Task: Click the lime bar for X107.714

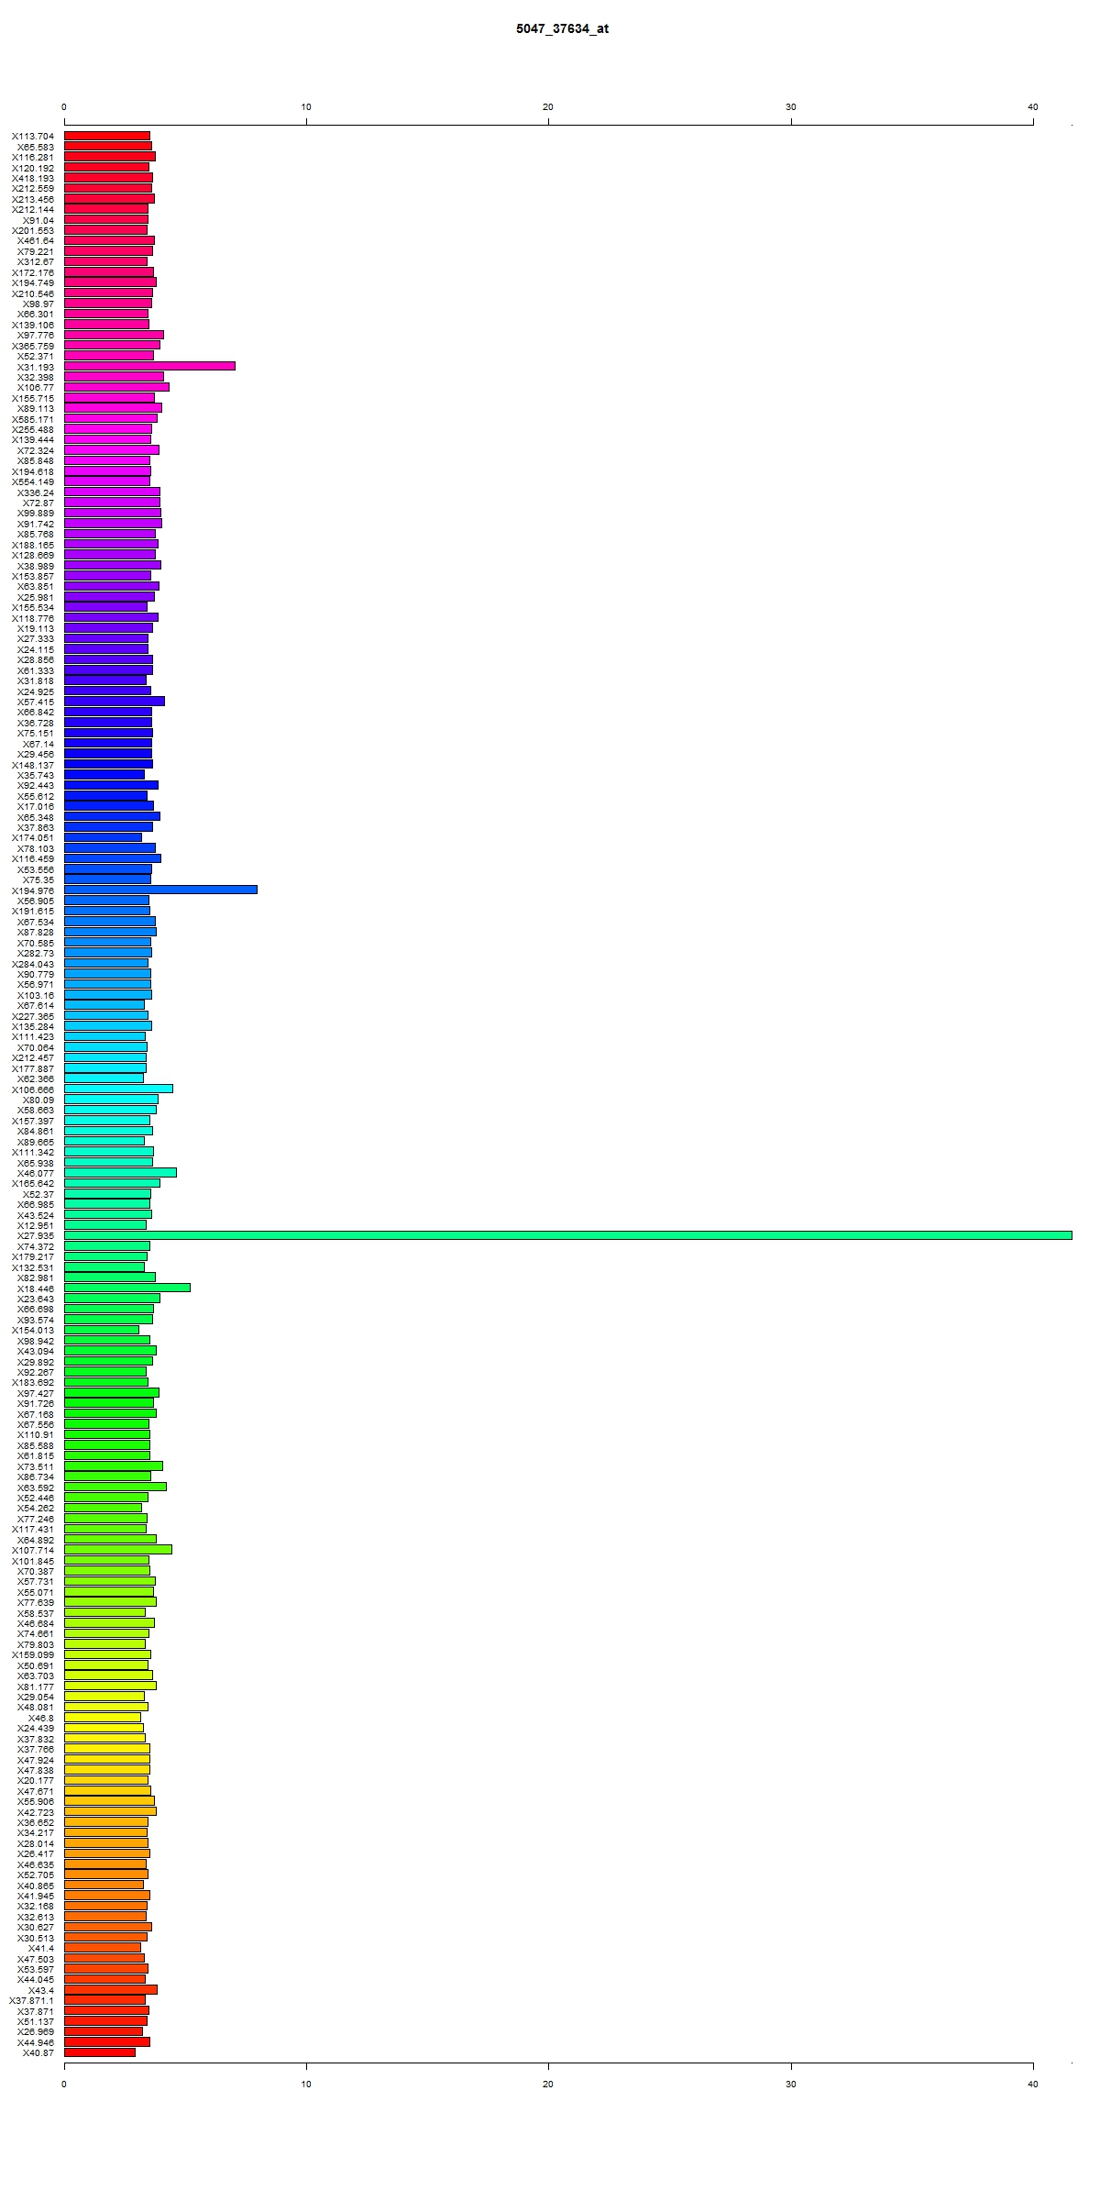Action: [x=118, y=1550]
